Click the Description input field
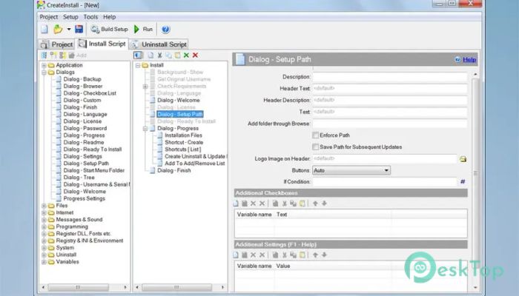 [390, 77]
